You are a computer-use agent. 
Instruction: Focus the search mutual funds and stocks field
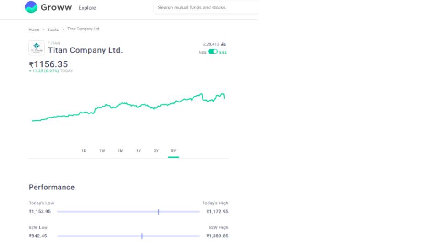pyautogui.click(x=206, y=8)
